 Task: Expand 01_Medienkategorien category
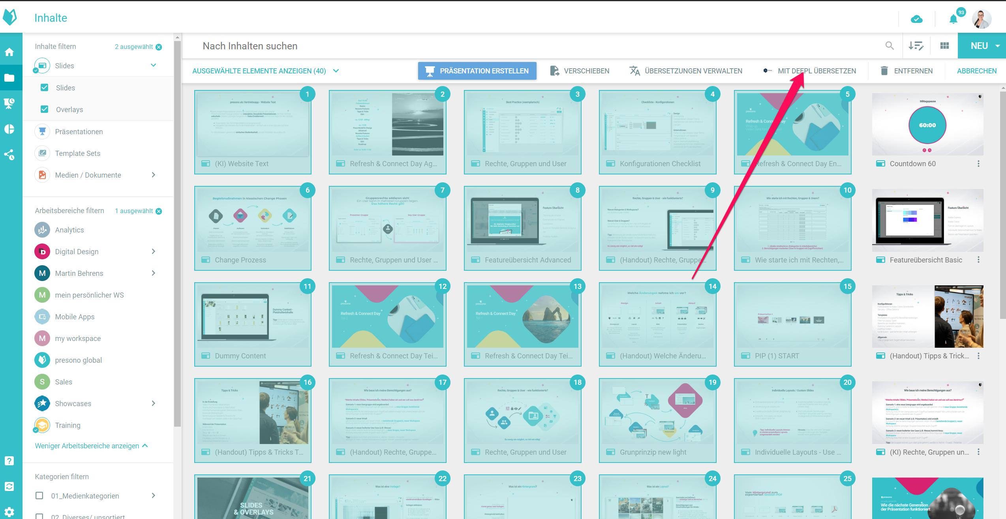tap(154, 495)
